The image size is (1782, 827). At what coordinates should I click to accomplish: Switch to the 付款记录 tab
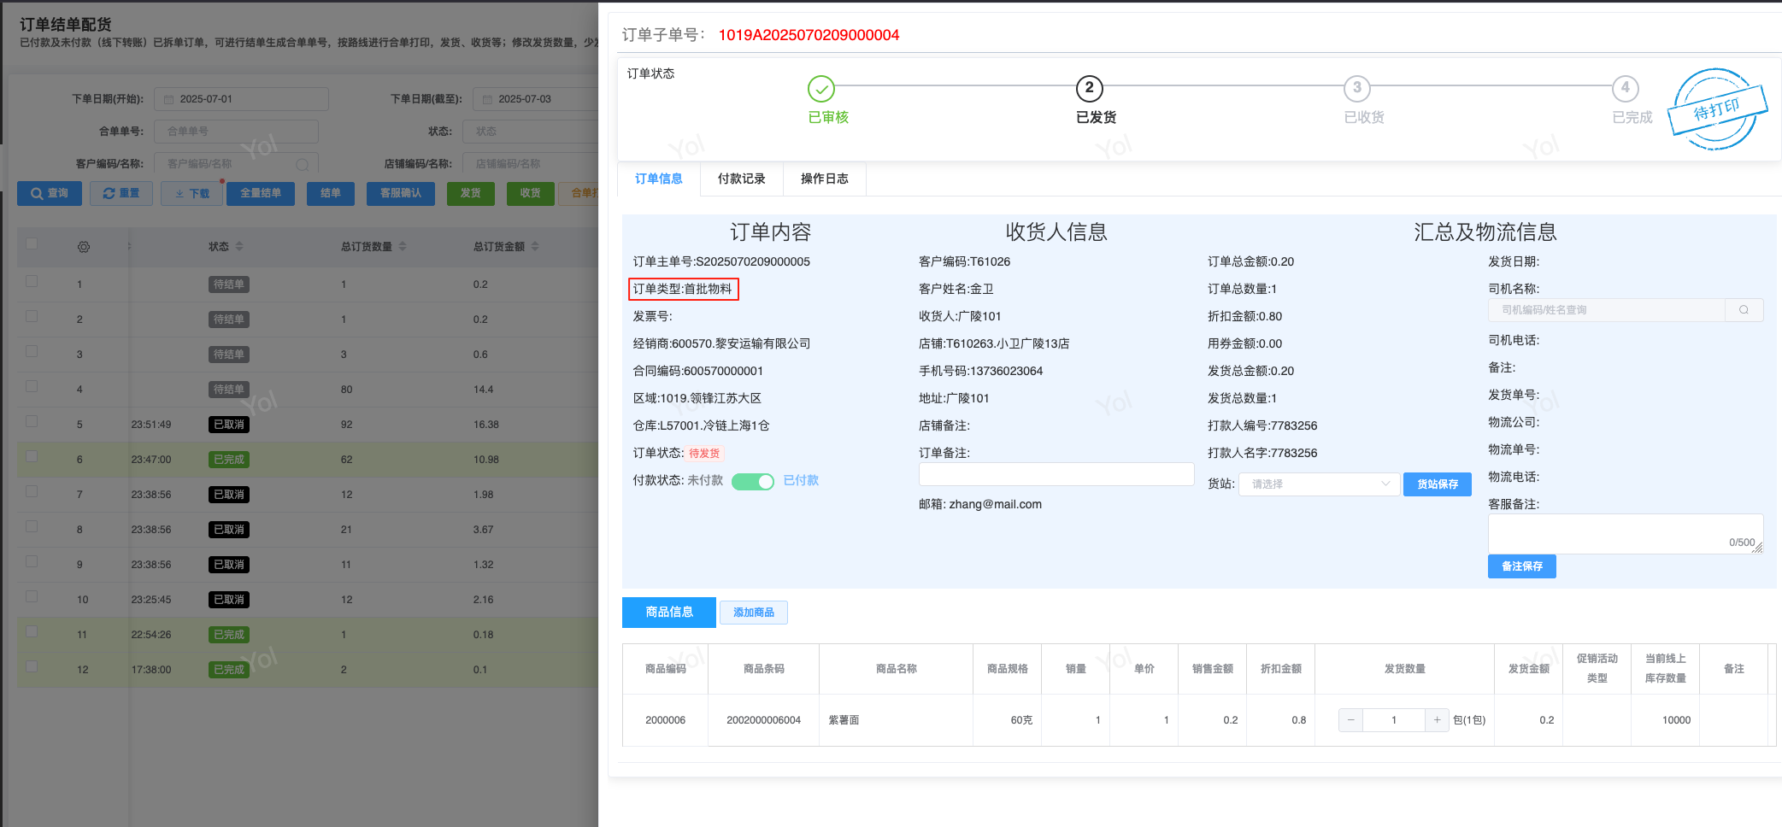741,179
